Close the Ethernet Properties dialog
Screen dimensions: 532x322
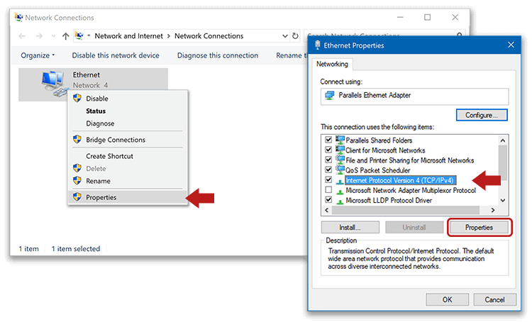coord(511,45)
